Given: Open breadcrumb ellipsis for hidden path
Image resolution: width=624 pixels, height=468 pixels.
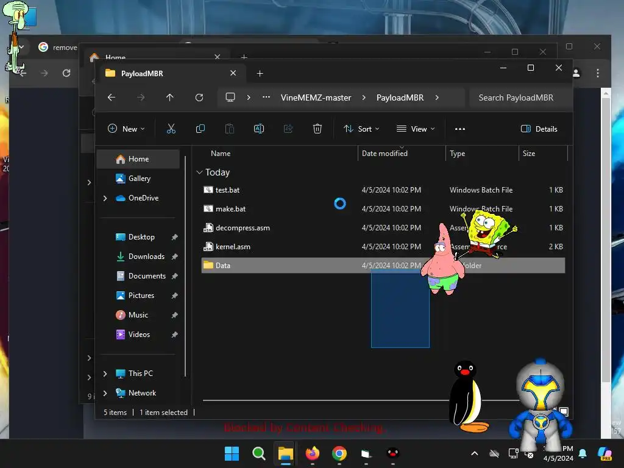Looking at the screenshot, I should click(x=266, y=97).
